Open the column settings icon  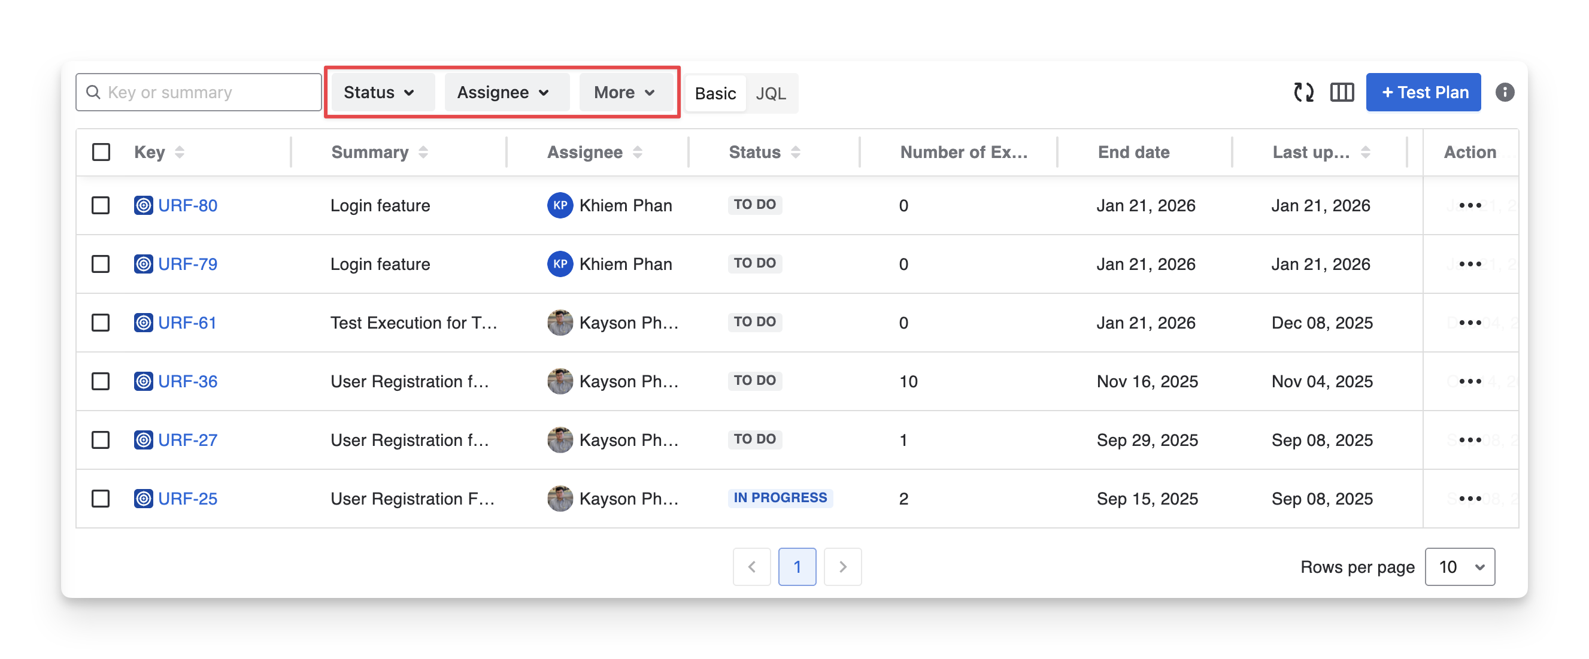tap(1342, 92)
